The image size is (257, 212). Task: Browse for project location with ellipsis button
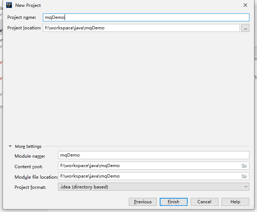[245, 28]
